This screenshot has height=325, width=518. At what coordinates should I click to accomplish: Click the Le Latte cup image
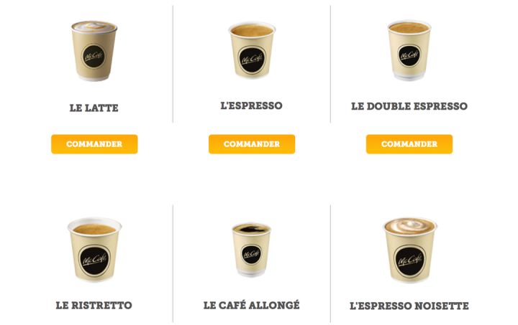tap(94, 51)
